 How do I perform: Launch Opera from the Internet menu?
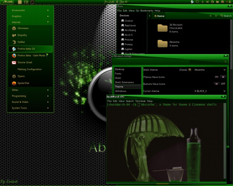point(30,76)
